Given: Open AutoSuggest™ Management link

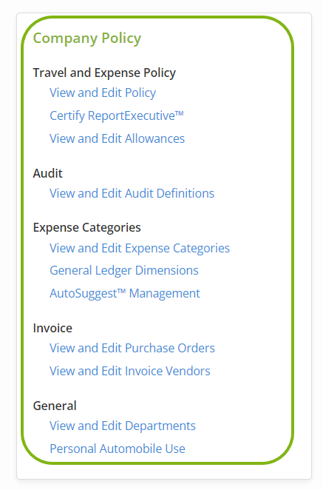Looking at the screenshot, I should click(x=124, y=293).
